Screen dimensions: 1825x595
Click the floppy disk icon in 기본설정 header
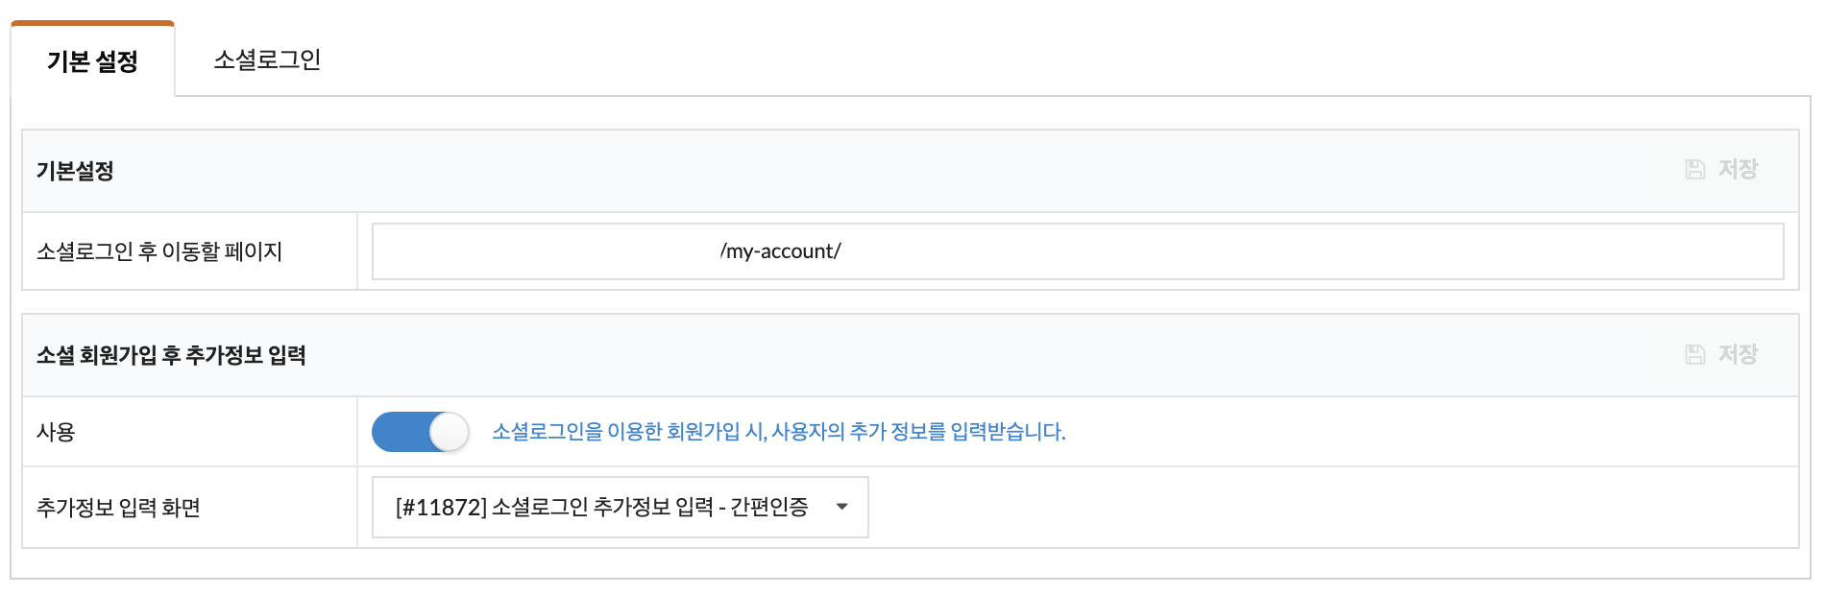tap(1695, 170)
